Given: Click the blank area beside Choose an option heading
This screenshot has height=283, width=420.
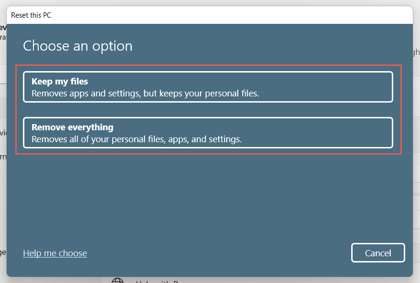Looking at the screenshot, I should click(268, 46).
